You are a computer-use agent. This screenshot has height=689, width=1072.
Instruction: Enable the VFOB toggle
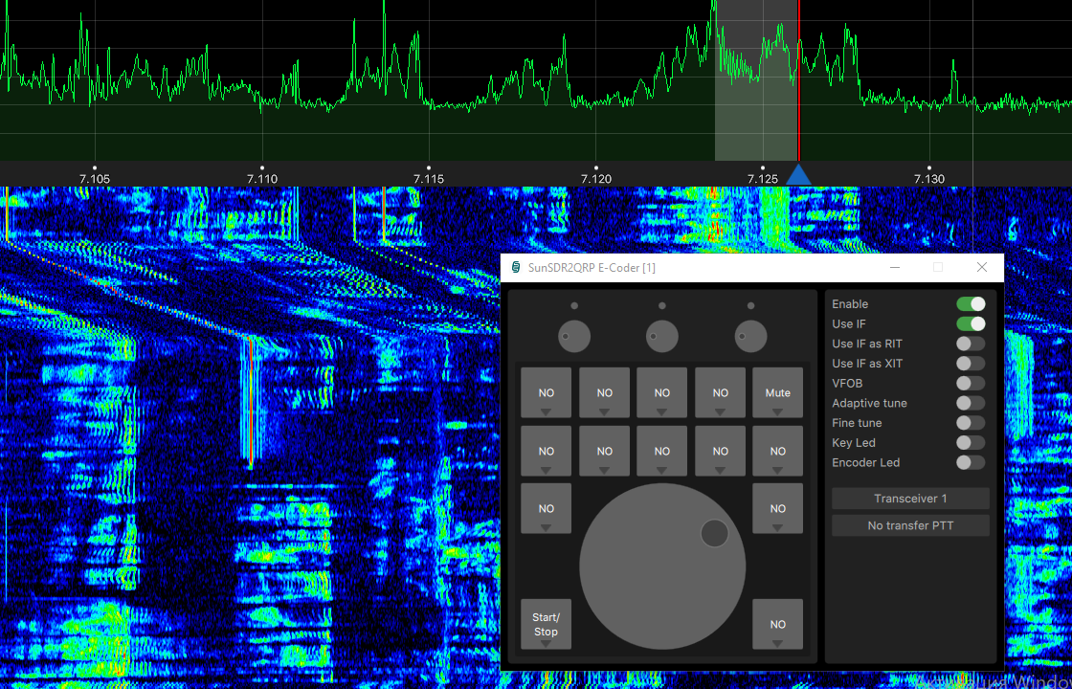(x=971, y=383)
